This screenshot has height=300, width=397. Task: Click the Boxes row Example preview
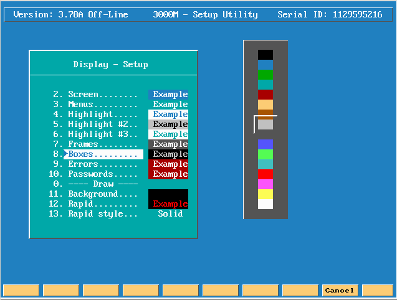[x=168, y=154]
